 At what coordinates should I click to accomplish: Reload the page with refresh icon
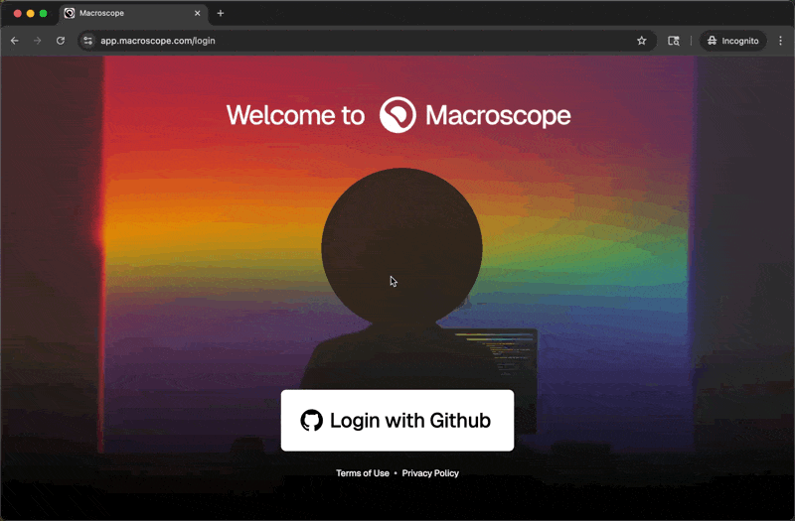tap(61, 41)
